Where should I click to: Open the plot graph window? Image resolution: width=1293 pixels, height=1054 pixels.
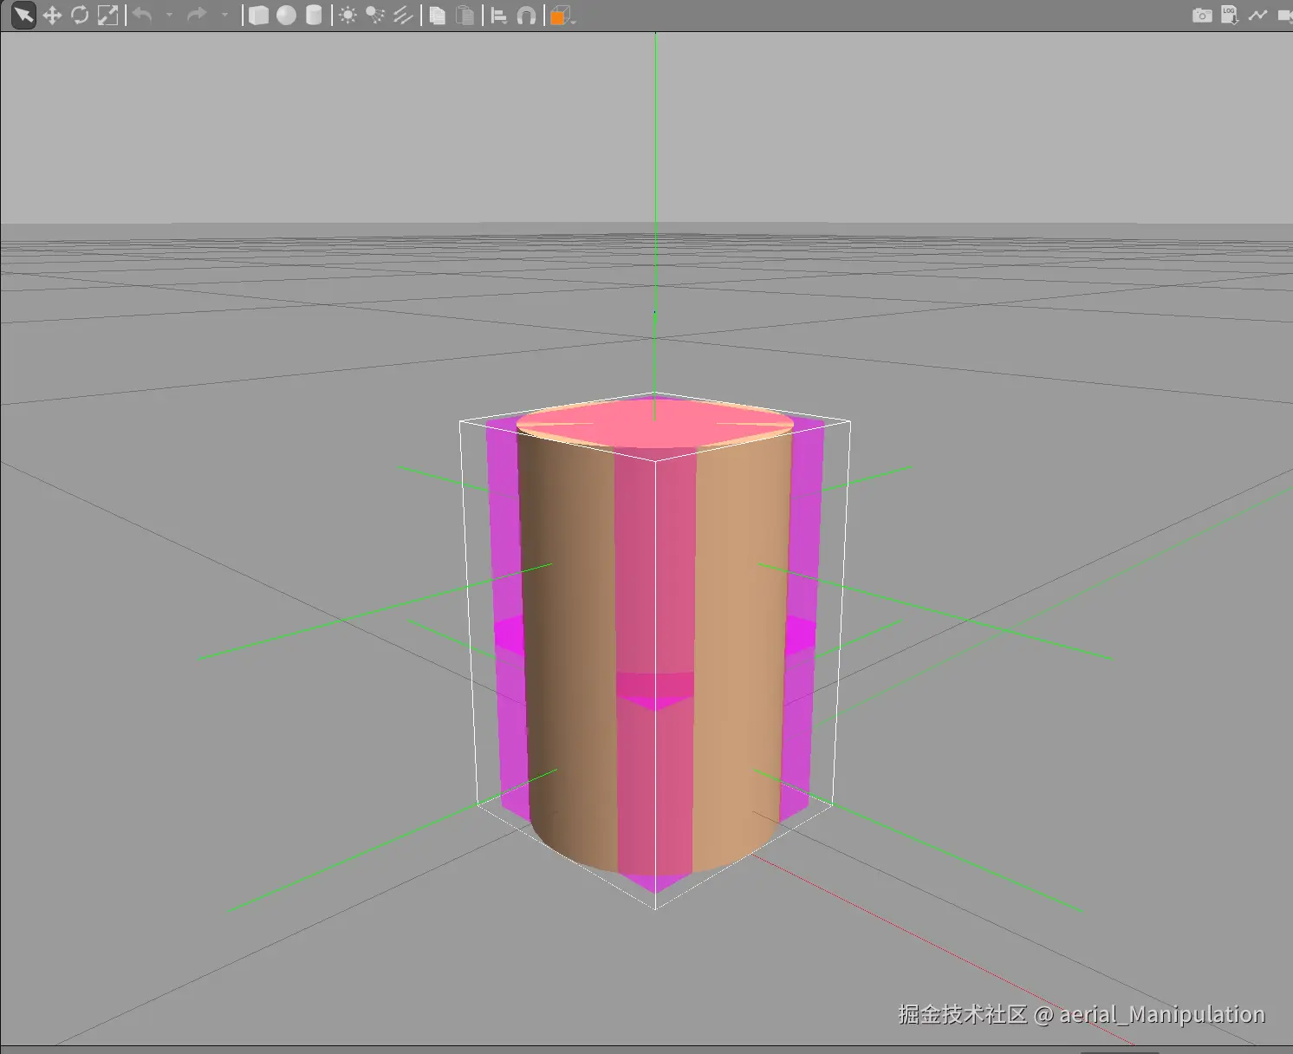[x=1257, y=16]
